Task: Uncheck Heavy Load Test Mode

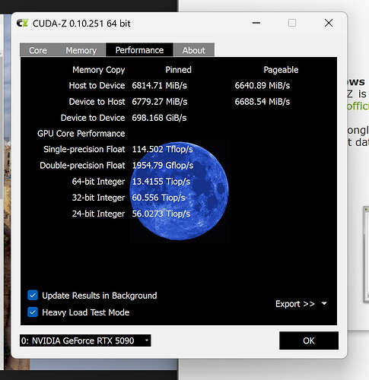Action: (x=33, y=312)
